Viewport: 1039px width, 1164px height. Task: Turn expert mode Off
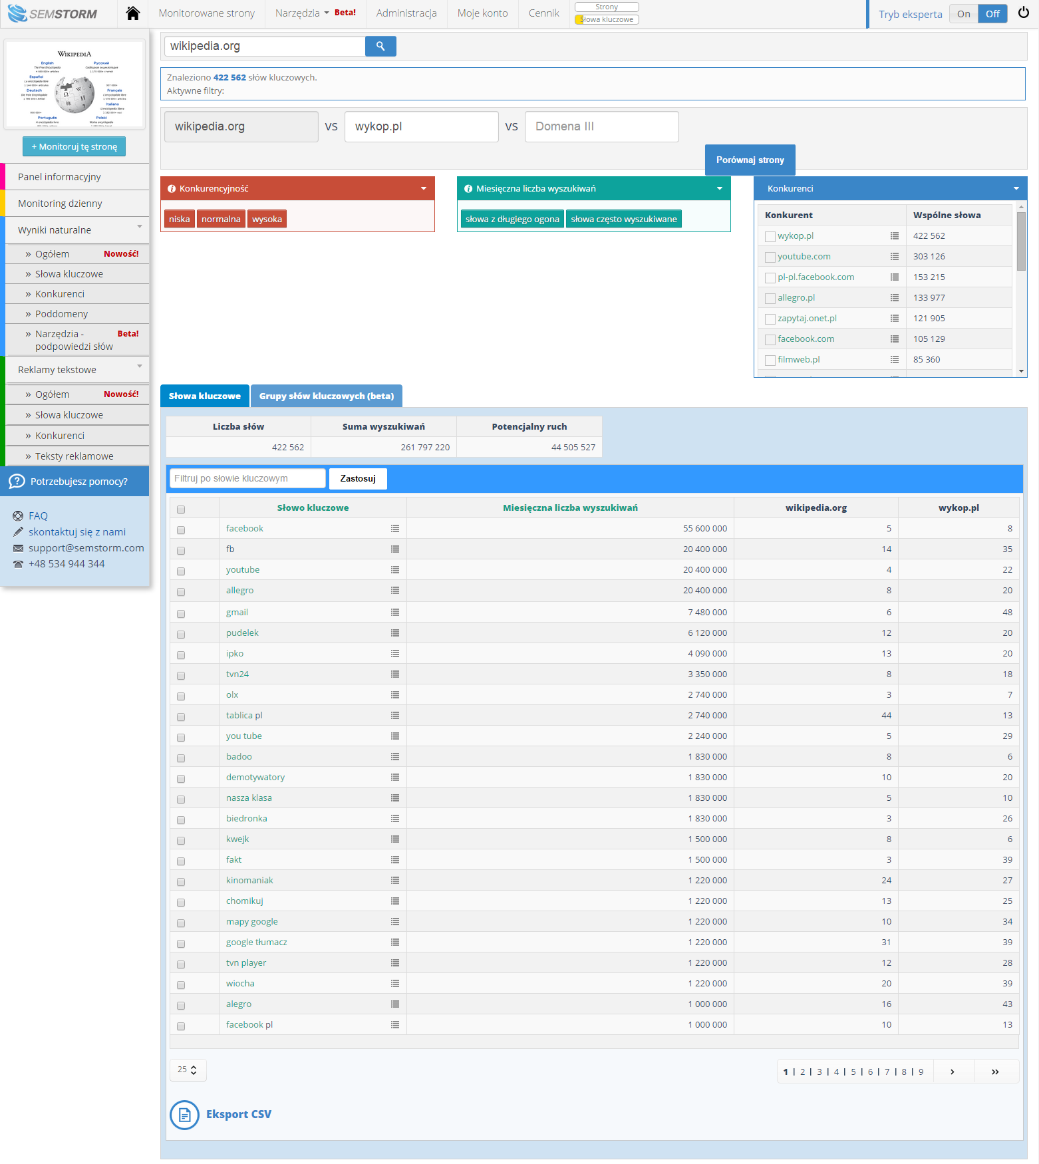(x=992, y=14)
